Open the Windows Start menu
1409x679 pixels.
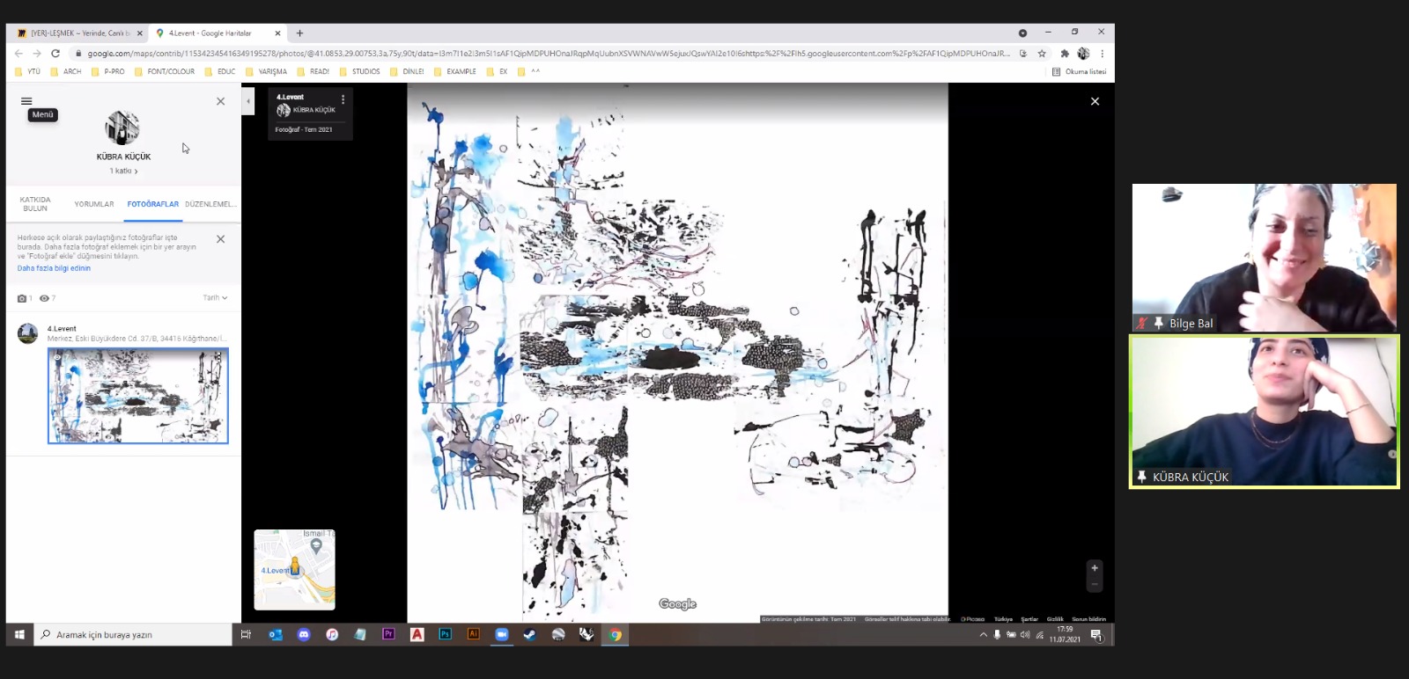[x=19, y=634]
